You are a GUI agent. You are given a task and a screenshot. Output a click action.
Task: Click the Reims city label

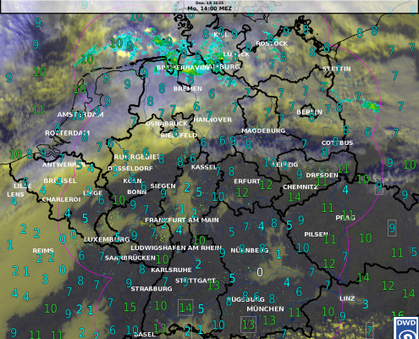coord(43,251)
